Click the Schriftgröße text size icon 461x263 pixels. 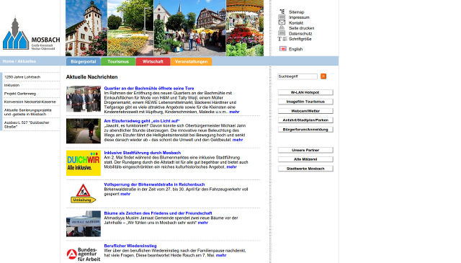click(282, 39)
